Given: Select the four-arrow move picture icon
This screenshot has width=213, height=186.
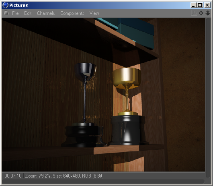Looking at the screenshot, I should pyautogui.click(x=201, y=13).
